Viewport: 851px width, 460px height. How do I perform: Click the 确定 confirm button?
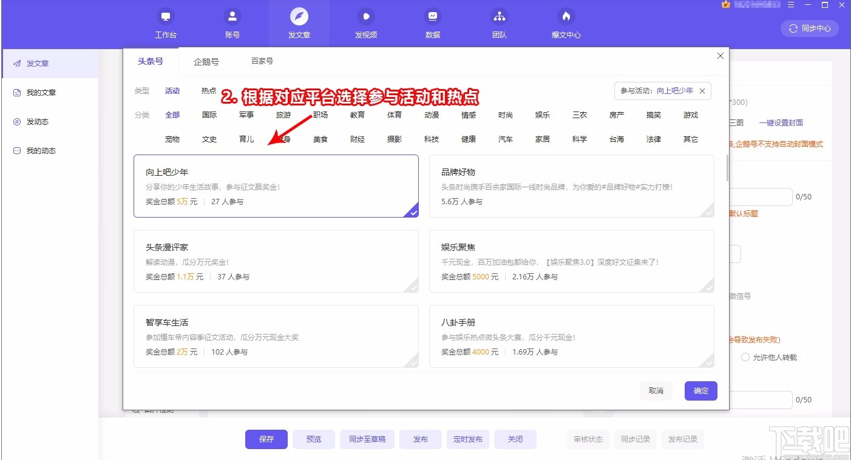(x=700, y=391)
